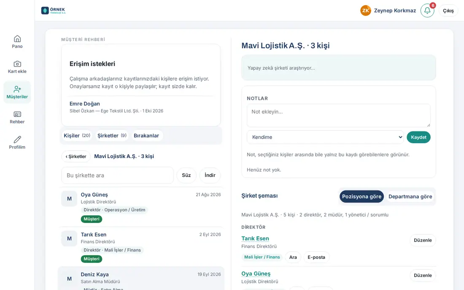Click Oya Güneş's name in the contact list
The image size is (464, 290).
[x=94, y=195]
